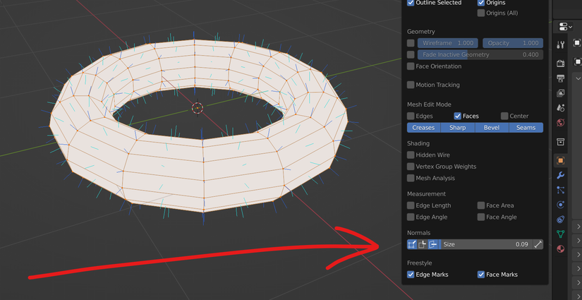The image size is (582, 300).
Task: Open the Modifiers properties tab (wrench)
Action: 561,175
